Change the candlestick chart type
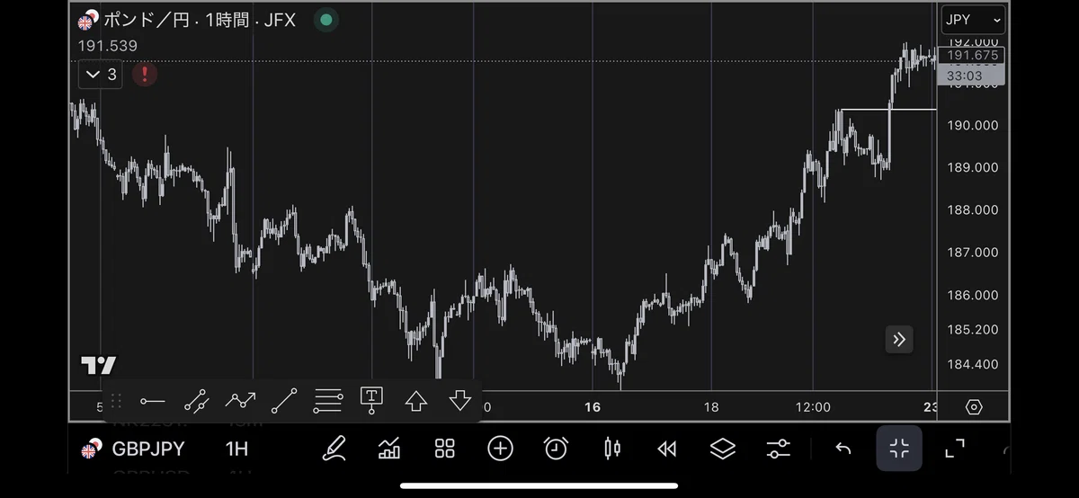Screen dimensions: 1079x498 click(612, 448)
